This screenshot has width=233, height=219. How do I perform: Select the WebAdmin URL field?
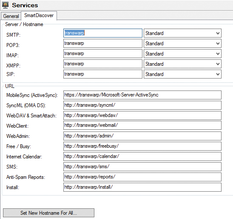point(142,136)
